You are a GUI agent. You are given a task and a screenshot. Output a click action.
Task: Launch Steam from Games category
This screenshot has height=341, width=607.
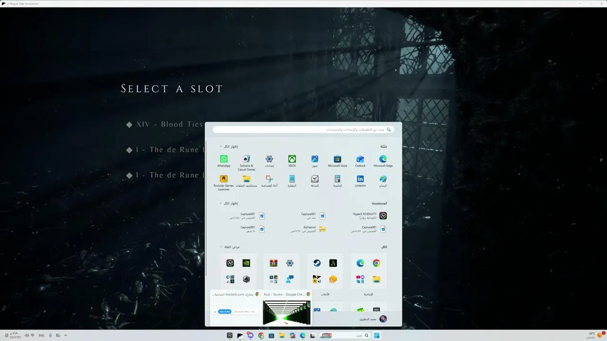click(x=317, y=263)
